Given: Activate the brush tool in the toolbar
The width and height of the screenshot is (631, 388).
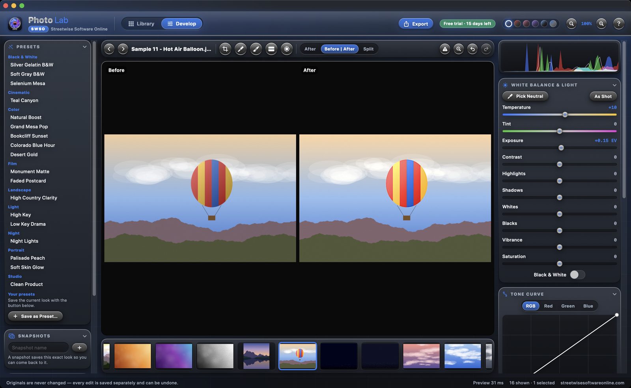Looking at the screenshot, I should tap(256, 49).
